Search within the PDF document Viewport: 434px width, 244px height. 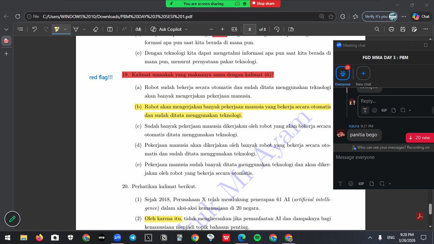pyautogui.click(x=377, y=29)
